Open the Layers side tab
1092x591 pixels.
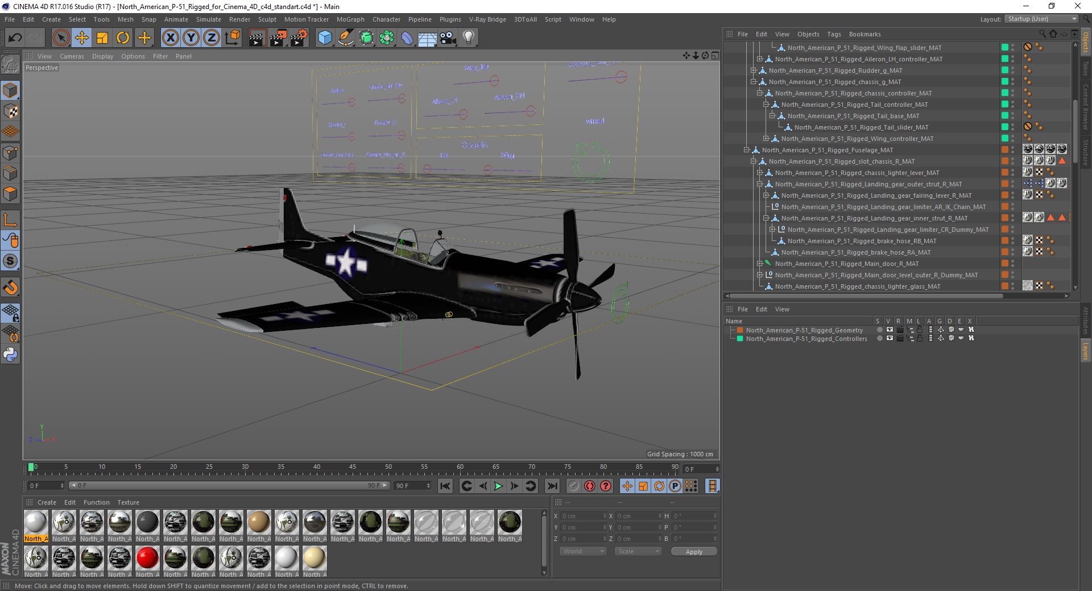[1085, 351]
